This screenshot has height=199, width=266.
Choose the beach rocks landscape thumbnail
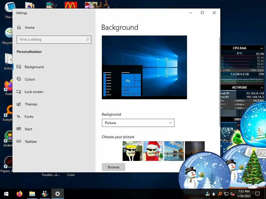174,151
